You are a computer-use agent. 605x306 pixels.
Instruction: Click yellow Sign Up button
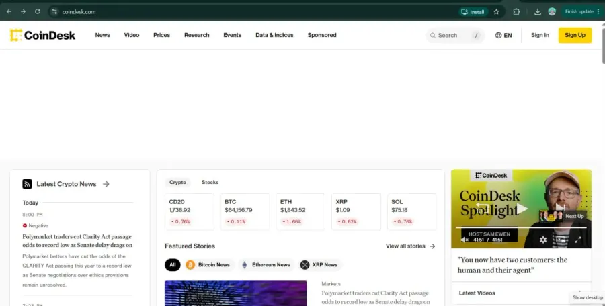tap(575, 35)
